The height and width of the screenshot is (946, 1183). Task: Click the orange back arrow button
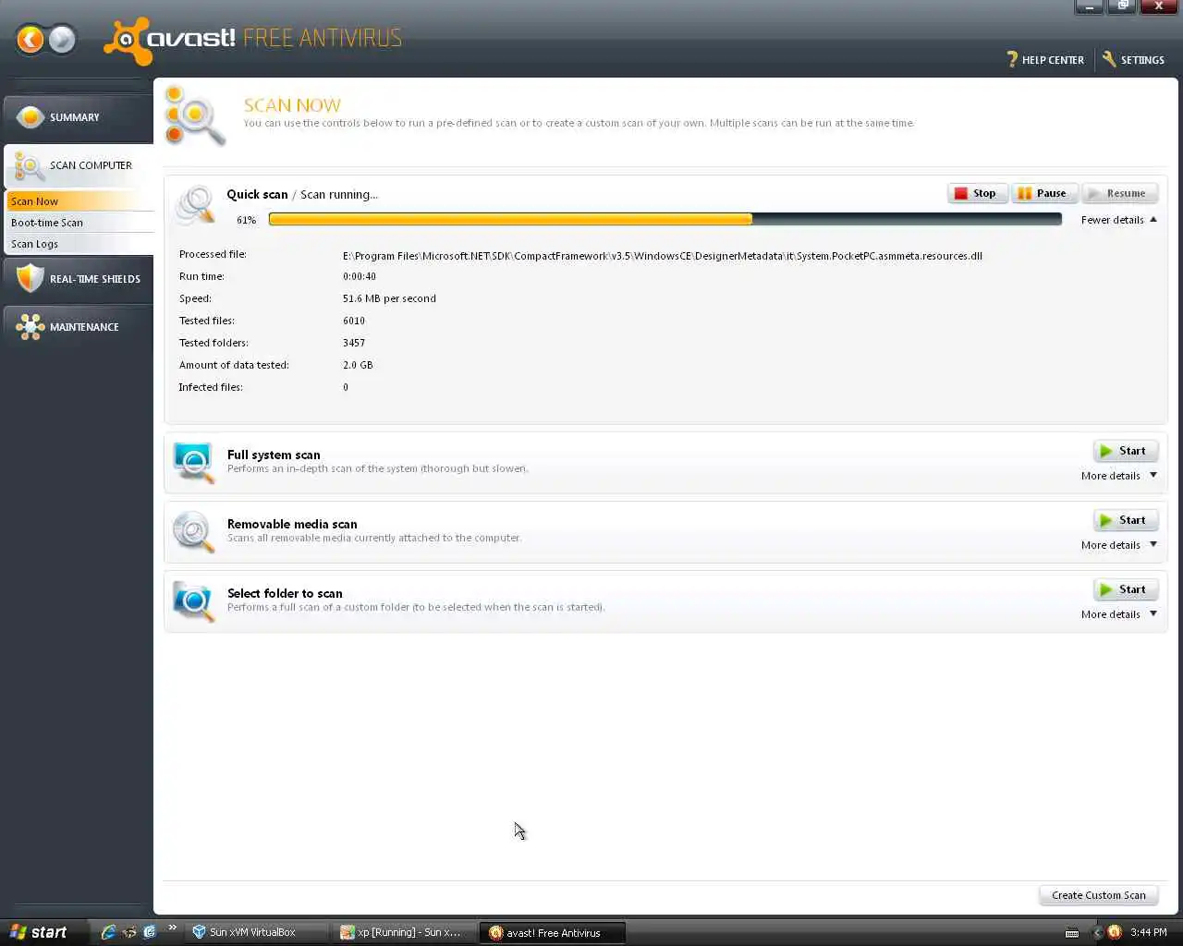30,39
